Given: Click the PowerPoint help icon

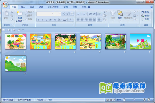Looking at the screenshot, I should tap(152, 7).
